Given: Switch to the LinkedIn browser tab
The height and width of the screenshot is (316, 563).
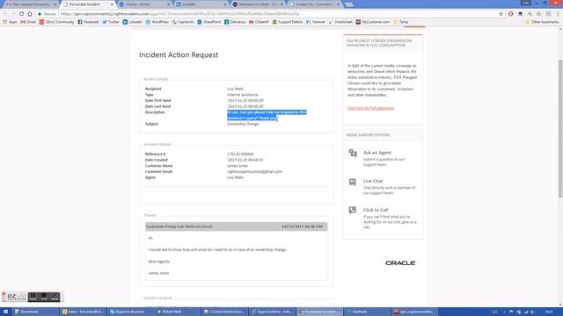Looking at the screenshot, I should (201, 4).
